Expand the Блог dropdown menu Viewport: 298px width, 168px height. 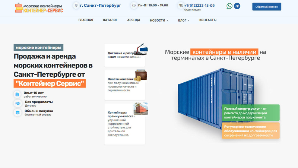click(184, 20)
